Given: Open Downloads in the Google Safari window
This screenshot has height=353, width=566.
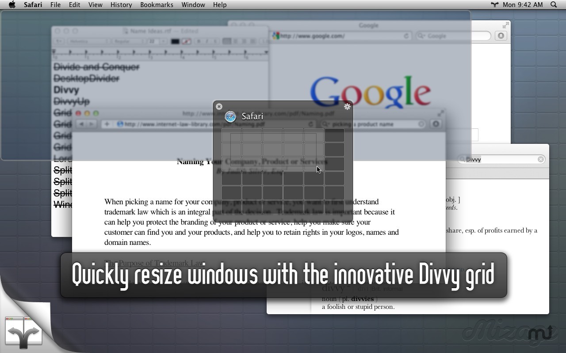Looking at the screenshot, I should tap(501, 36).
